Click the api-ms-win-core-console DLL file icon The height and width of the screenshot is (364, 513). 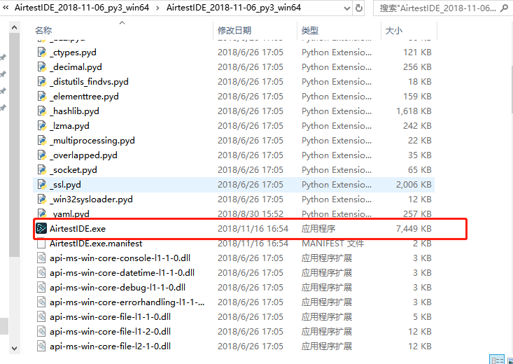41,258
